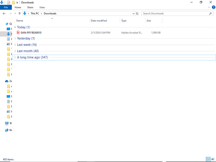Go up one folder level arrow
Screen dimensions: 216x162
[x=20, y=13]
